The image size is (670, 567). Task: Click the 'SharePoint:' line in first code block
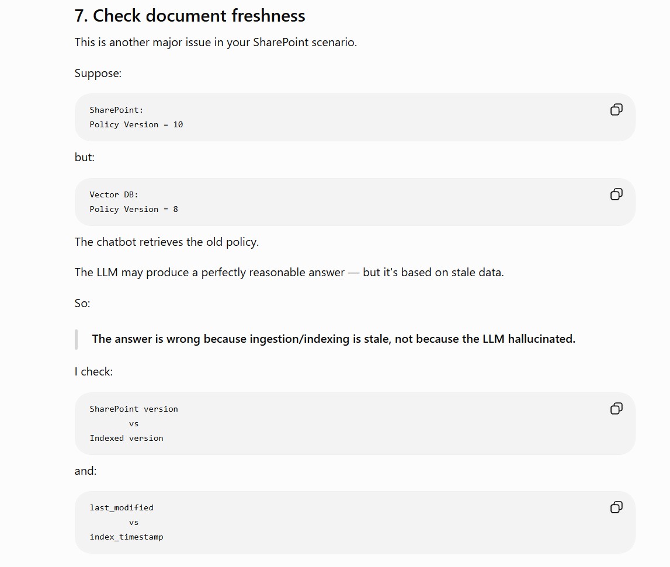[x=116, y=110]
